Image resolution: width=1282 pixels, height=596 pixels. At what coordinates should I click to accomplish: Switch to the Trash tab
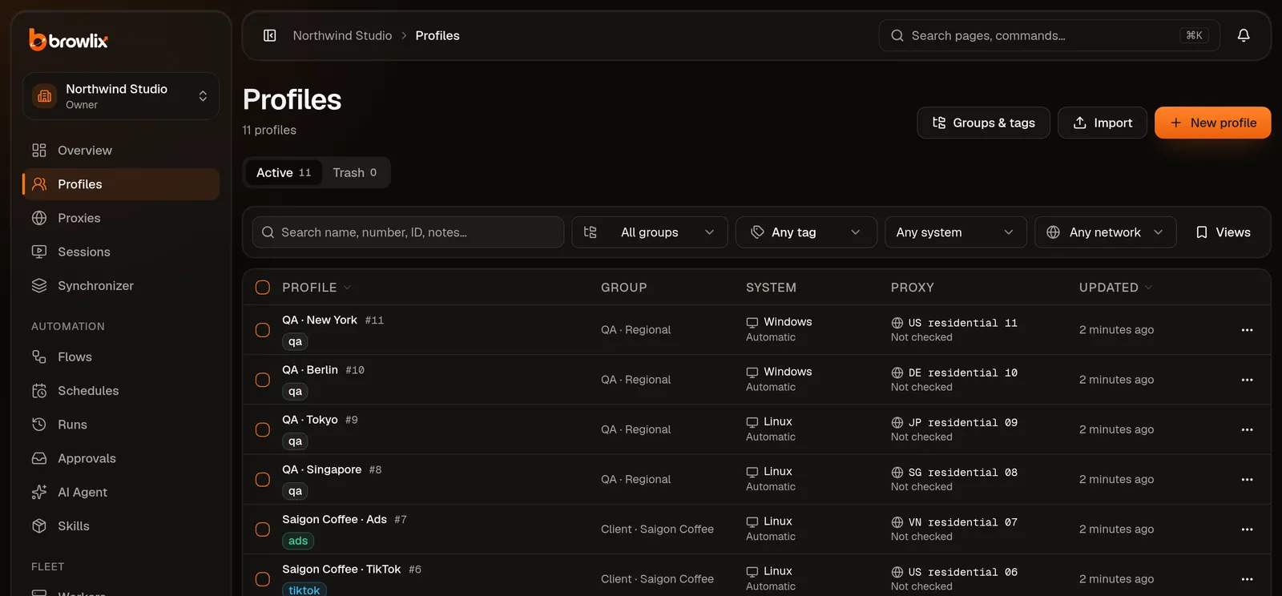coord(355,172)
